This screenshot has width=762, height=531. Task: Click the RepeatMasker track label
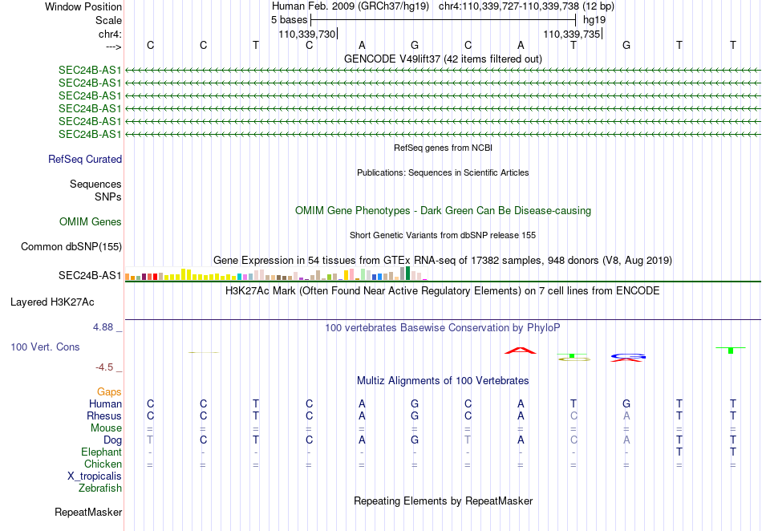click(x=88, y=513)
